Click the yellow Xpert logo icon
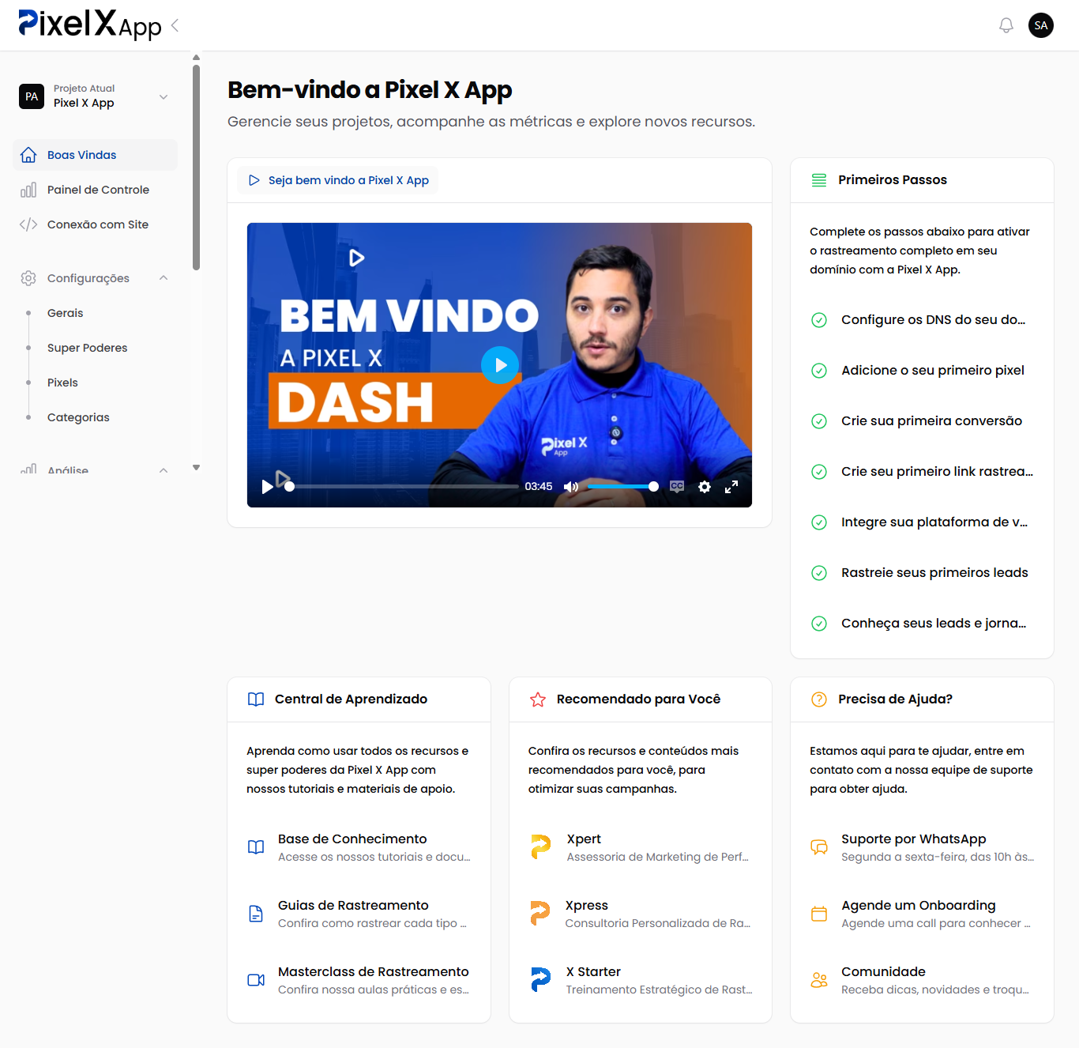This screenshot has width=1079, height=1048. [540, 847]
